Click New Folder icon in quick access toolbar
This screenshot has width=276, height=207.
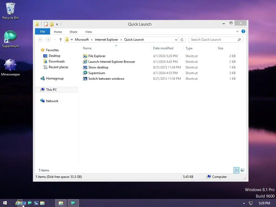pyautogui.click(x=52, y=24)
